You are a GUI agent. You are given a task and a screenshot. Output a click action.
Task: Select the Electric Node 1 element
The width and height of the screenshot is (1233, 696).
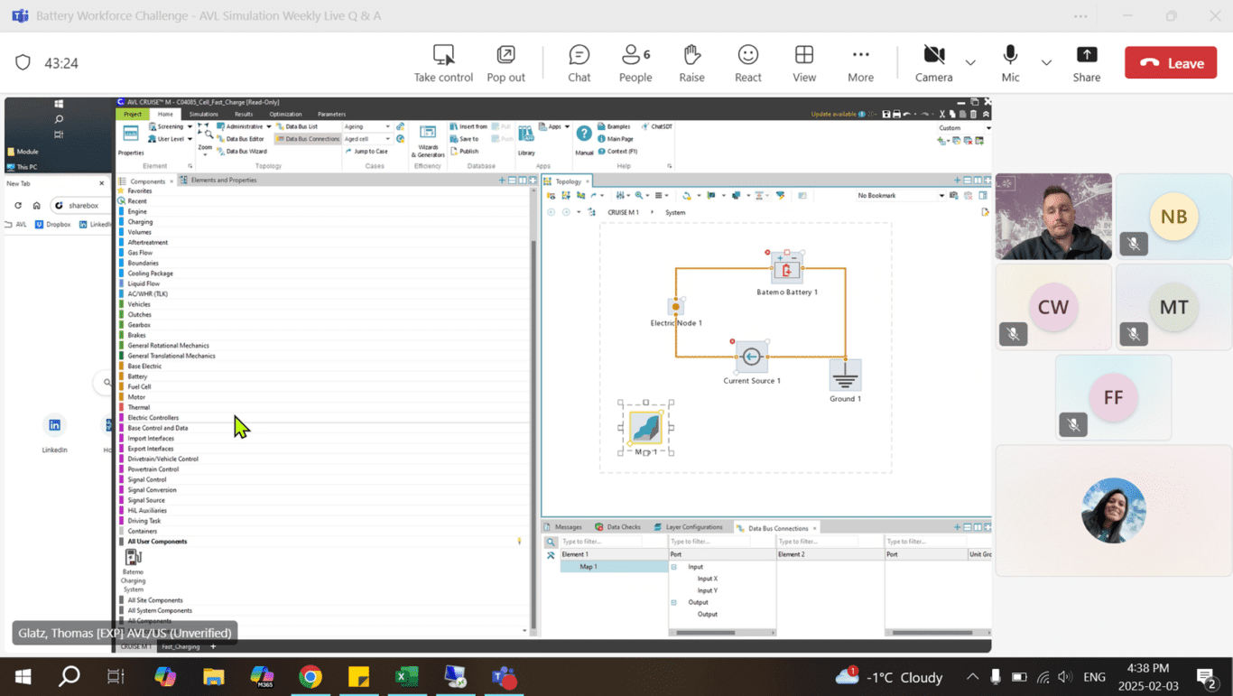(x=675, y=307)
